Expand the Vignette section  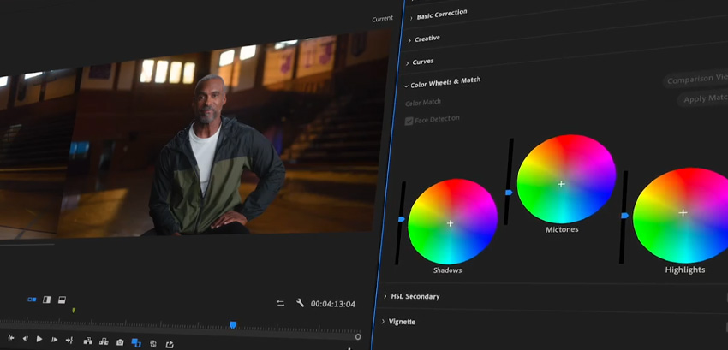(x=384, y=321)
